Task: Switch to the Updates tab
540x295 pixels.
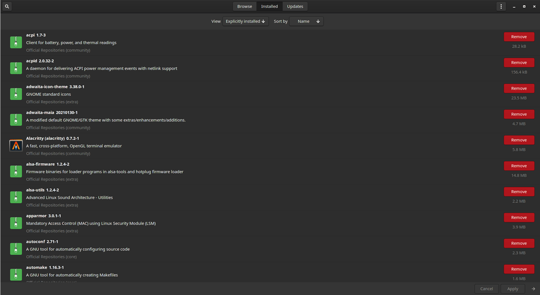Action: pyautogui.click(x=295, y=6)
